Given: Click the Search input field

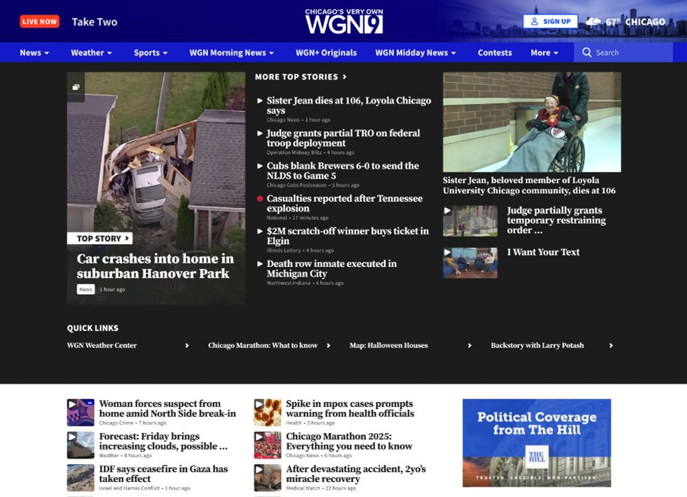Looking at the screenshot, I should 625,52.
